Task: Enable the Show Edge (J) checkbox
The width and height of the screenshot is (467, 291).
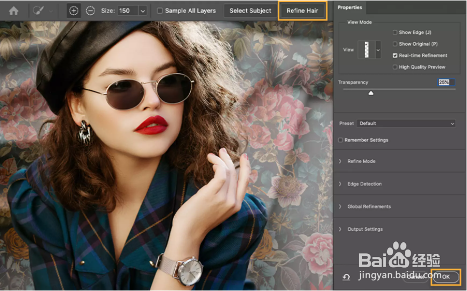Action: pos(395,32)
